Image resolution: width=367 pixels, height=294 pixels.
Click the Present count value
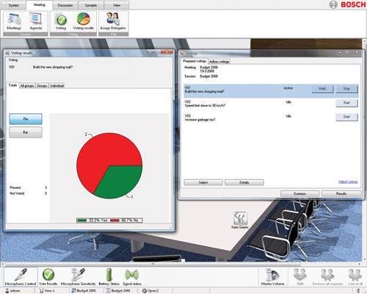(x=46, y=187)
